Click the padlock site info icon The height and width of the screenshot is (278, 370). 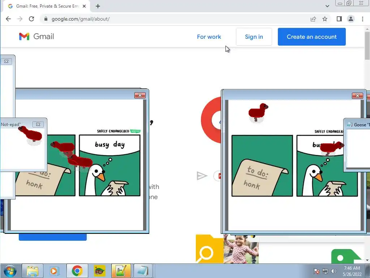(46, 19)
